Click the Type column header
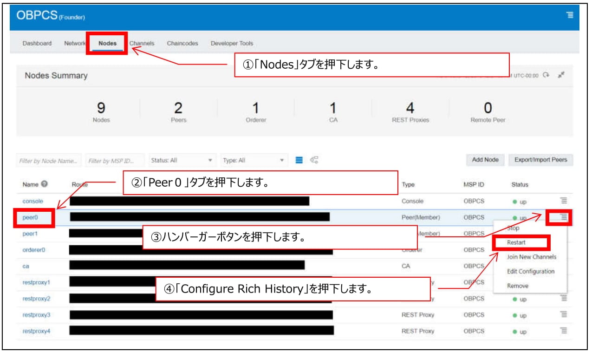Viewport: 592px width, 352px height. tap(408, 184)
